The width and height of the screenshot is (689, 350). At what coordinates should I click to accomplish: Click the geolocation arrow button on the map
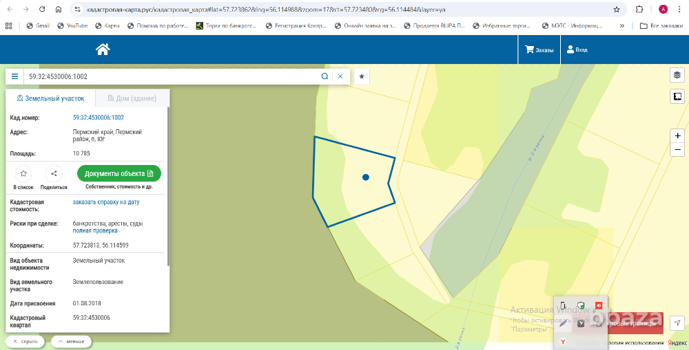pyautogui.click(x=677, y=323)
